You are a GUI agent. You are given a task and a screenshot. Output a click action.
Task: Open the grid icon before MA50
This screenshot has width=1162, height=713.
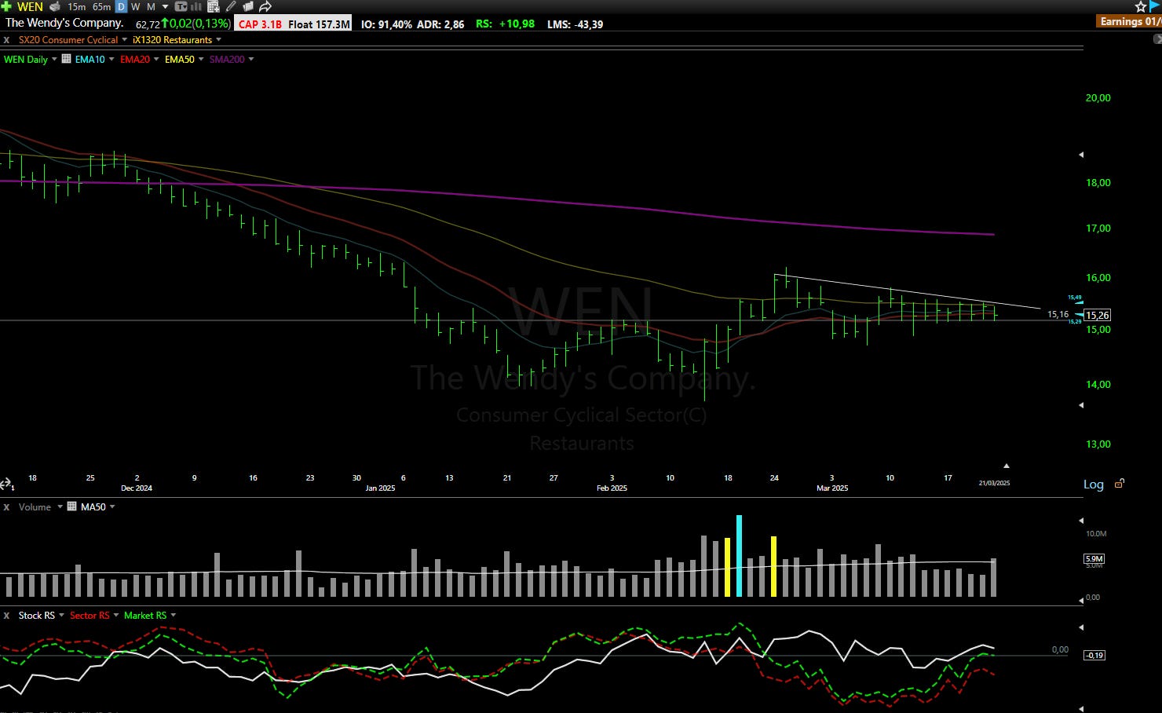(x=72, y=506)
